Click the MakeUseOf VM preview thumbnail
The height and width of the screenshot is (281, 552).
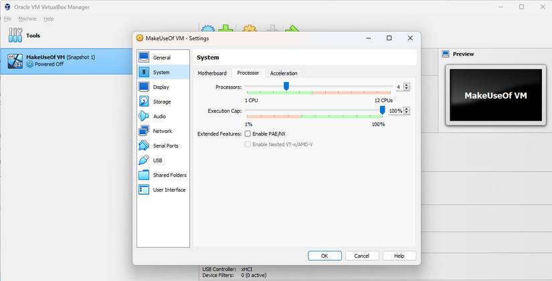point(496,95)
